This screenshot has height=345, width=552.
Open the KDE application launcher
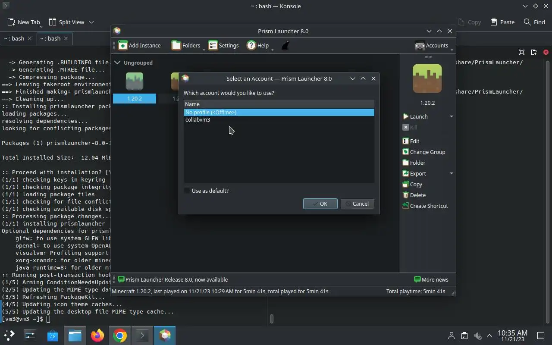(9, 335)
